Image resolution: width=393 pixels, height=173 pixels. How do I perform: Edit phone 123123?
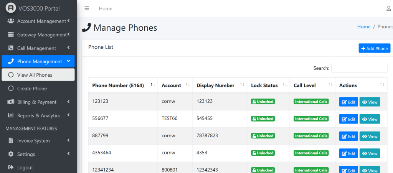pyautogui.click(x=348, y=102)
